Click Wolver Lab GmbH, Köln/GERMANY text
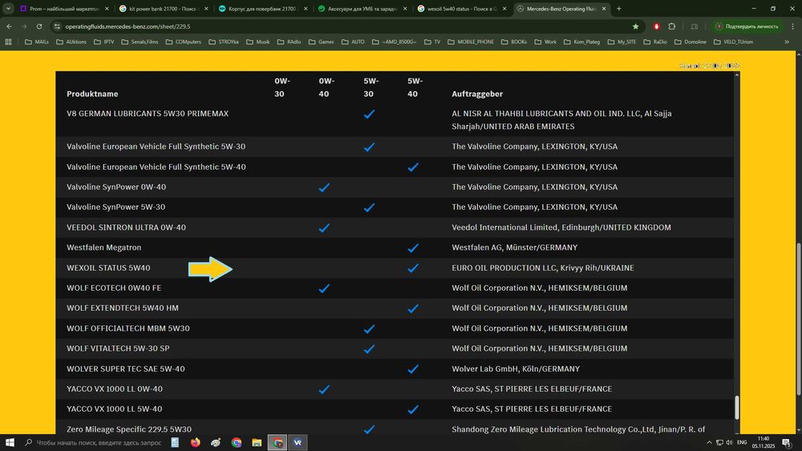 click(516, 368)
